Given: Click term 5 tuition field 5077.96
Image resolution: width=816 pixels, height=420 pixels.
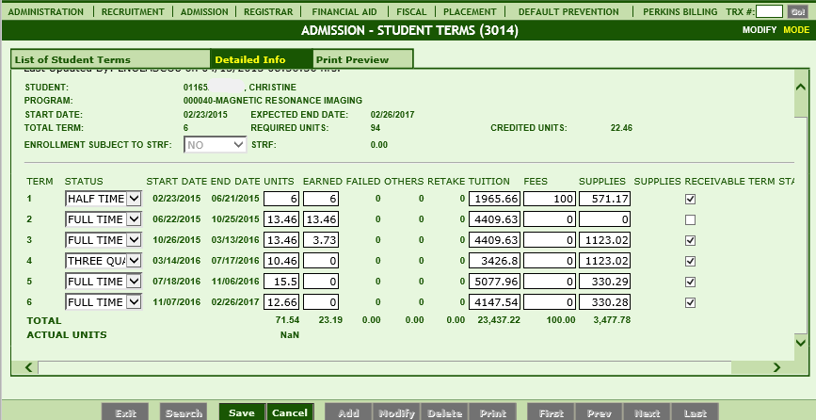Looking at the screenshot, I should 495,282.
